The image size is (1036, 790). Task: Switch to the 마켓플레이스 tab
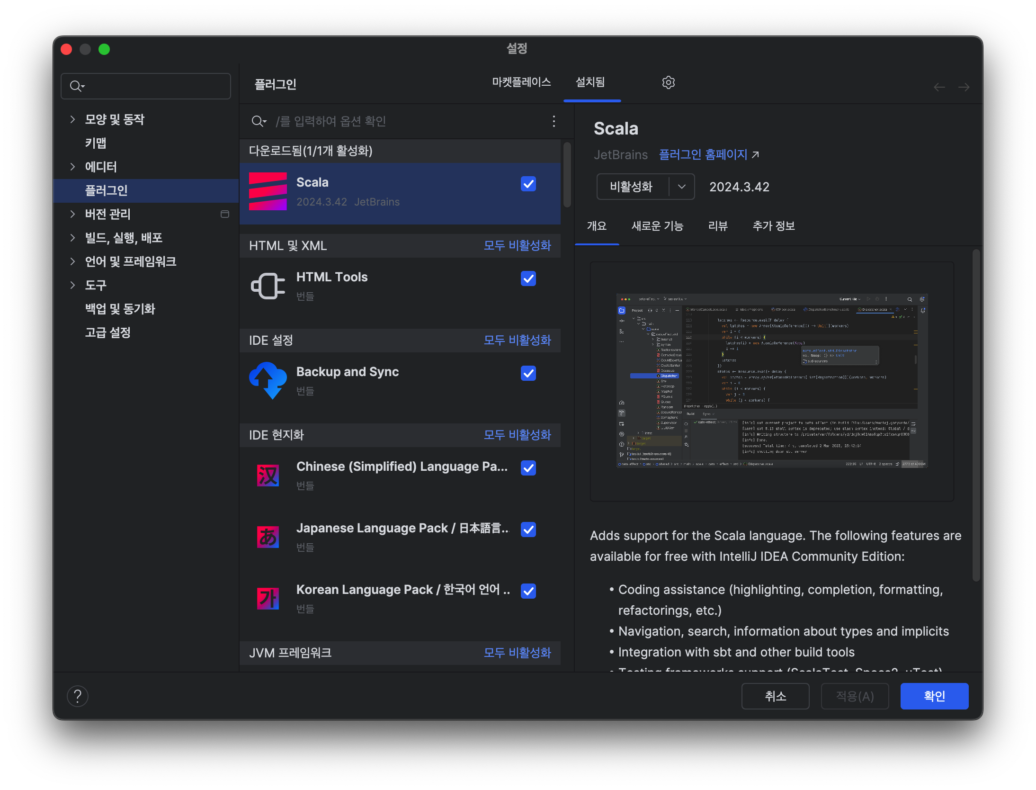tap(521, 82)
